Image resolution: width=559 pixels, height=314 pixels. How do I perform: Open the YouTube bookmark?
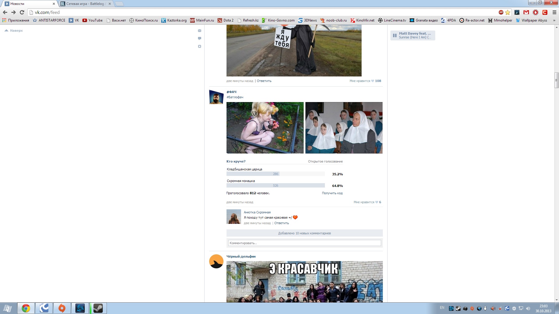[93, 20]
